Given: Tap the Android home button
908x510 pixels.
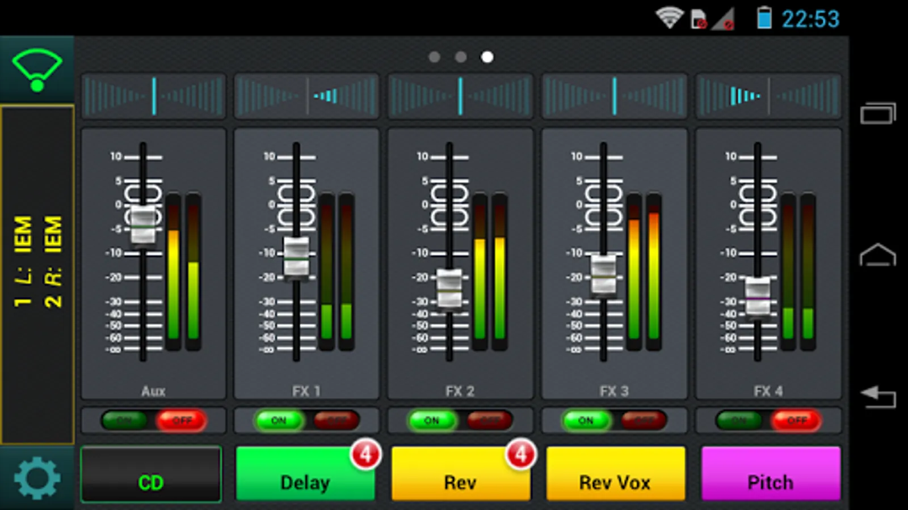Looking at the screenshot, I should coord(878,254).
